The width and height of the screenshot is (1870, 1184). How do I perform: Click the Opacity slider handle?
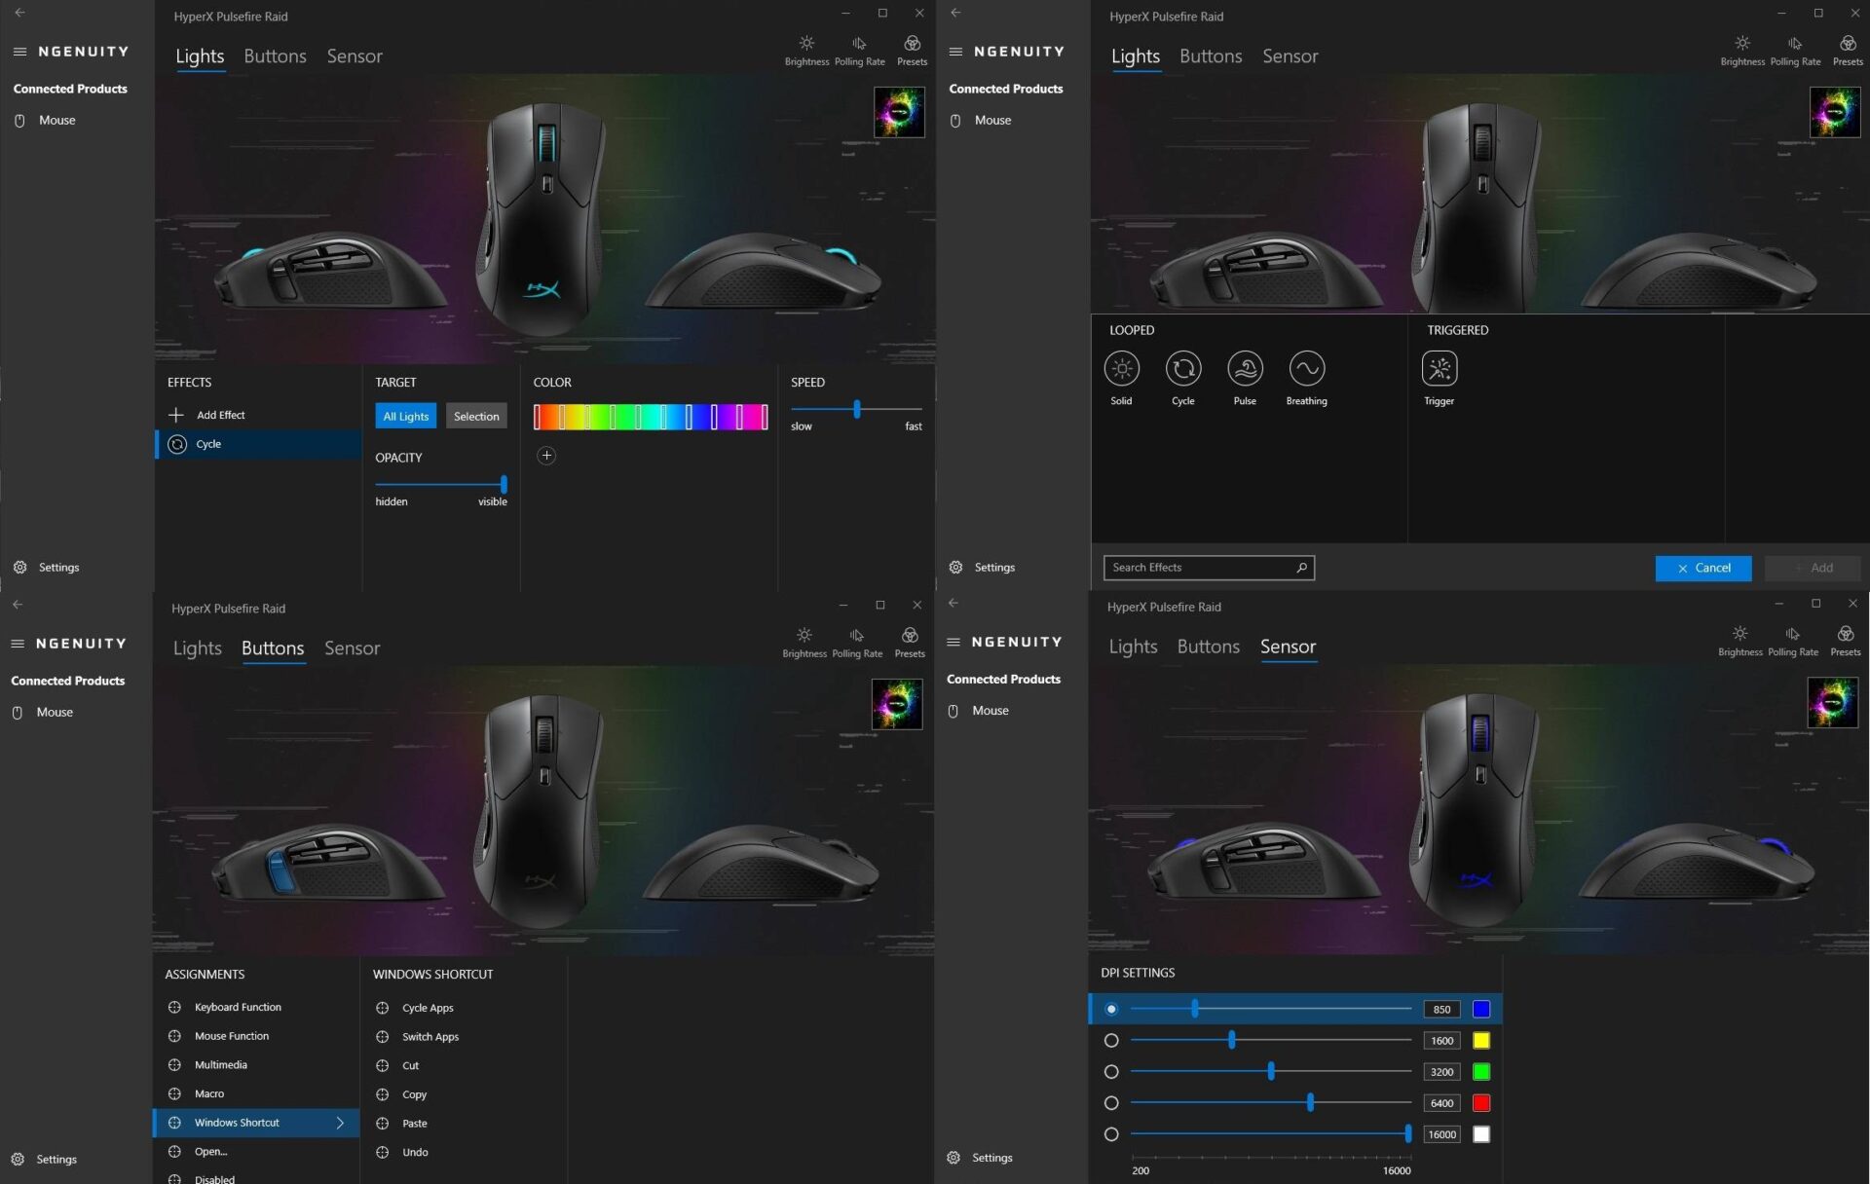(x=504, y=484)
